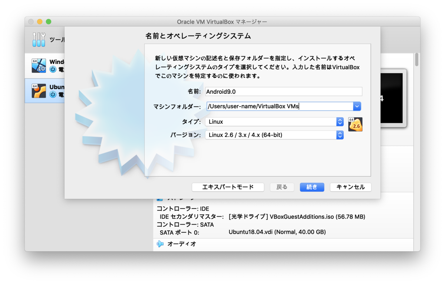
Task: Click the マシンフォルダー path text field
Action: 278,106
